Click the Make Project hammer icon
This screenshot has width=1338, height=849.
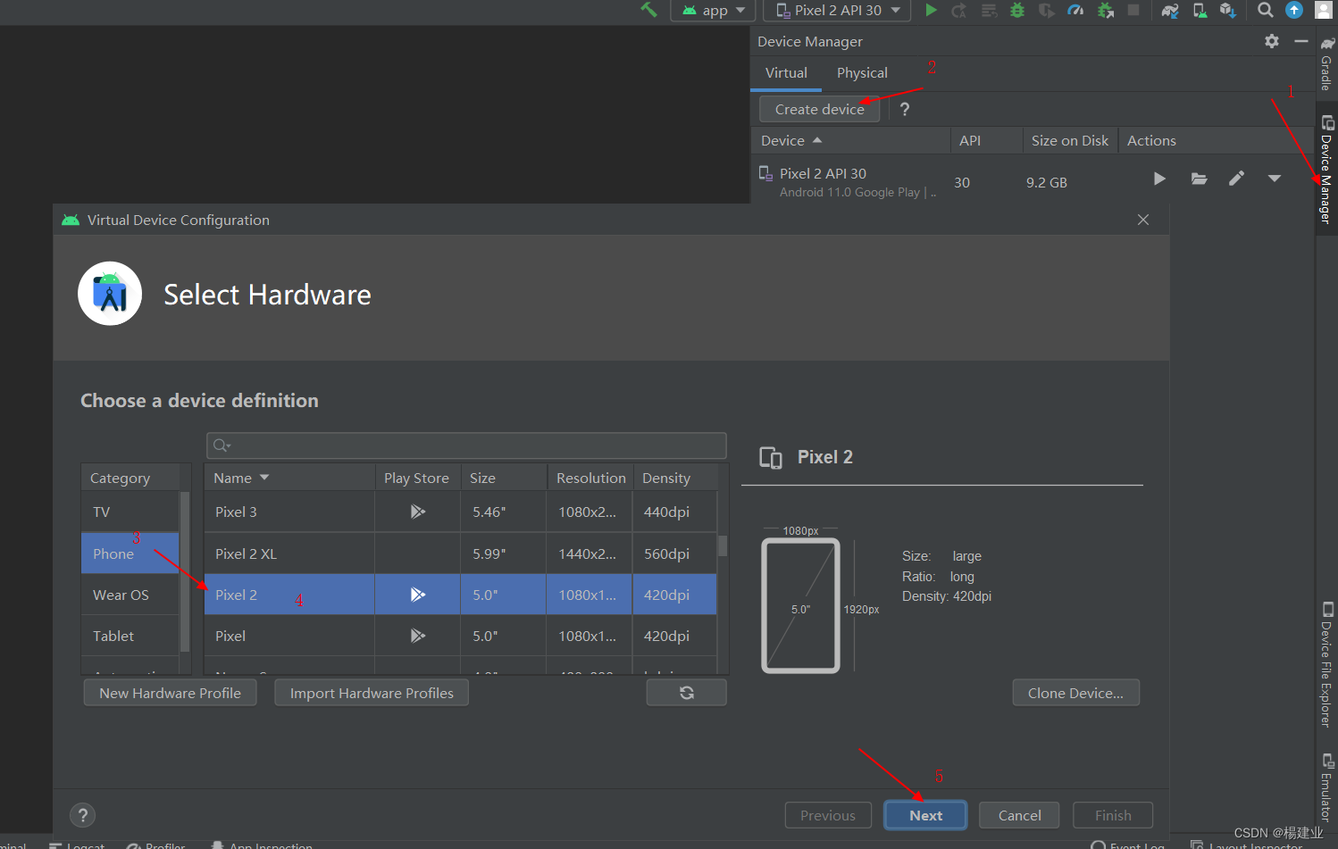tap(648, 10)
